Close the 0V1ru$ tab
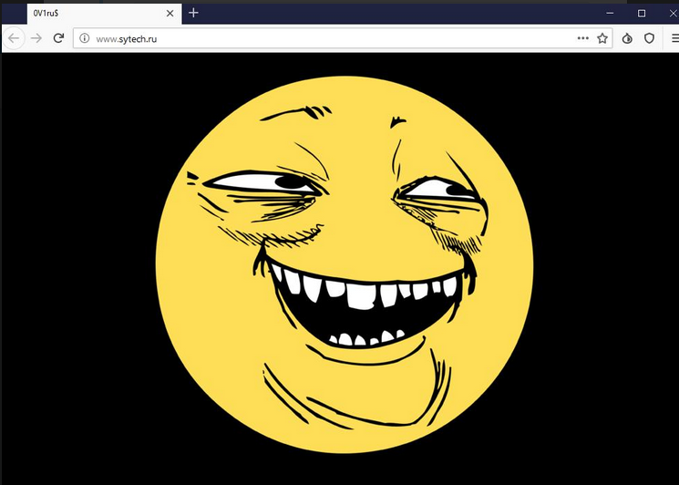 (x=170, y=13)
